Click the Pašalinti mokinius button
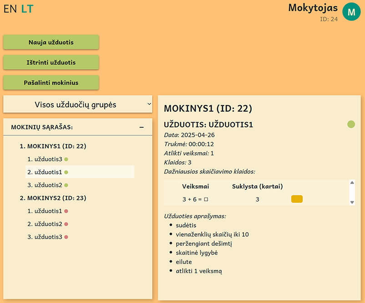 pos(51,83)
